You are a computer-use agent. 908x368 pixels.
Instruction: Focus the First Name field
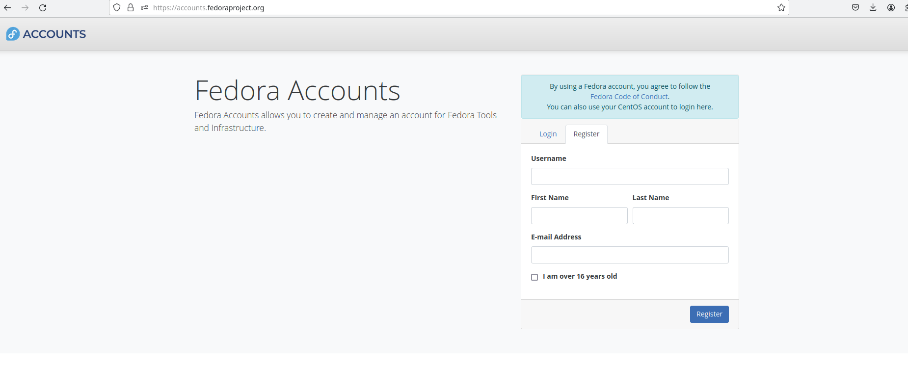[x=579, y=216]
